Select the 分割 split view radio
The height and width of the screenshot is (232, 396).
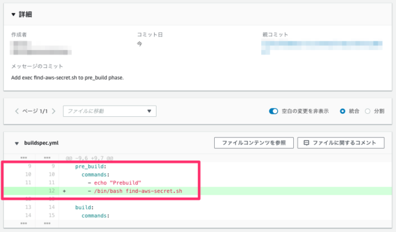368,111
